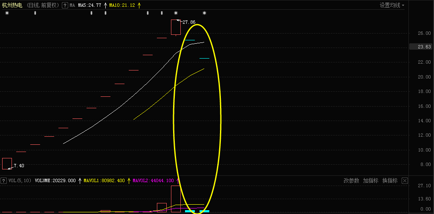This screenshot has width=434, height=214.
Task: Click the rightmost star-shaped event marker
Action: [x=204, y=13]
